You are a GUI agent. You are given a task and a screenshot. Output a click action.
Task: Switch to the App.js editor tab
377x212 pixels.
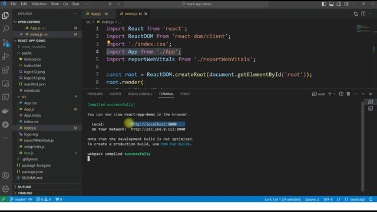tap(99, 14)
